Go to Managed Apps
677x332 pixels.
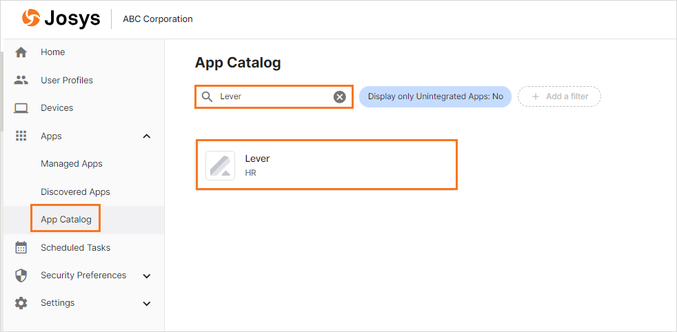coord(72,164)
